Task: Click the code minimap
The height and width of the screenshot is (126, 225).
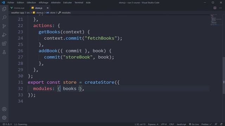Action: (x=216, y=20)
